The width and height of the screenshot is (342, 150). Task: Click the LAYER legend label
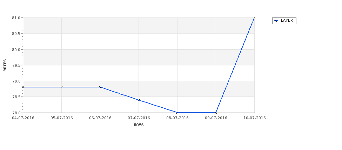point(287,20)
